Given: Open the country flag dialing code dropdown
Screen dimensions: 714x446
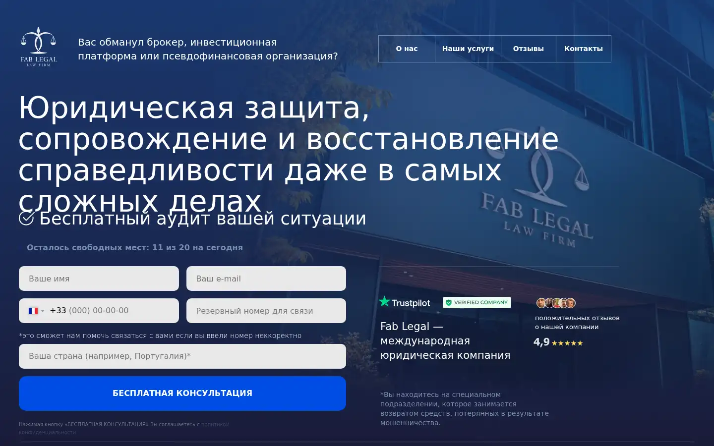Looking at the screenshot, I should click(x=36, y=311).
